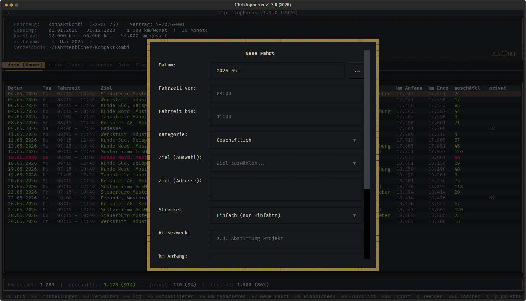526x301 pixels.
Task: Focus the Fahrzeit von field
Action: coord(286,94)
